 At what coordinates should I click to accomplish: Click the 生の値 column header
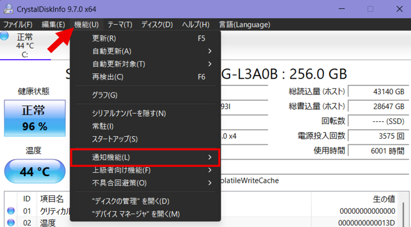(x=384, y=199)
